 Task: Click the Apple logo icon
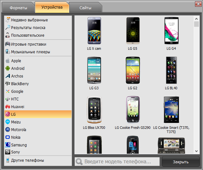pyautogui.click(x=8, y=61)
